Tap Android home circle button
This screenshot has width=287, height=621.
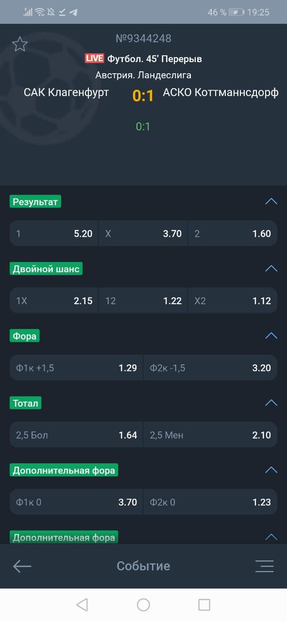click(143, 605)
